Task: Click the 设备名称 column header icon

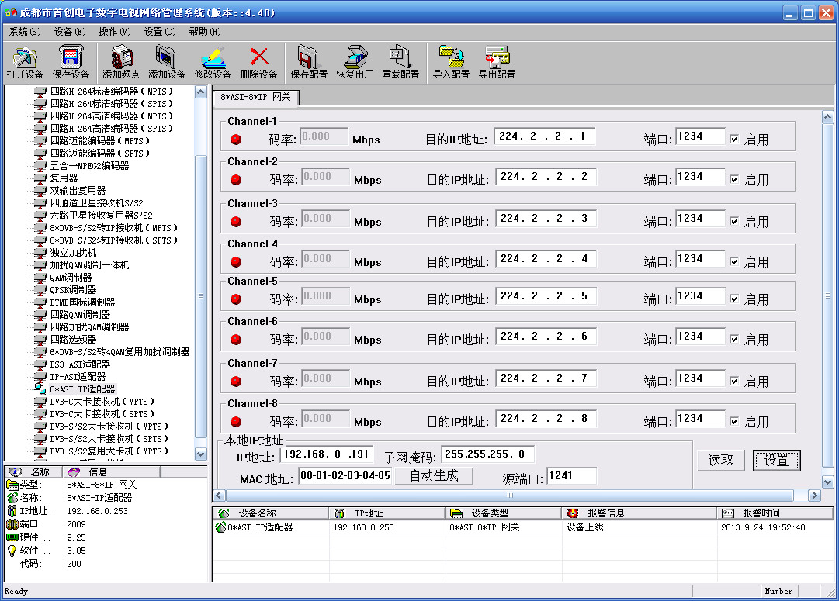Action: [x=224, y=513]
